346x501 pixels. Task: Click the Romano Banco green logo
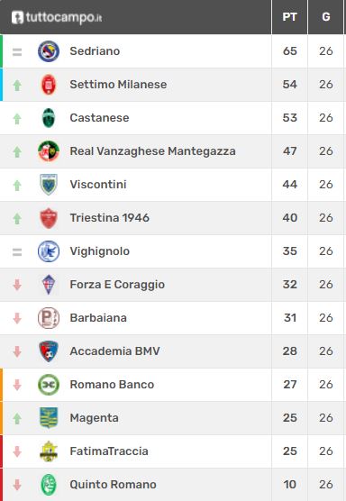tap(49, 385)
